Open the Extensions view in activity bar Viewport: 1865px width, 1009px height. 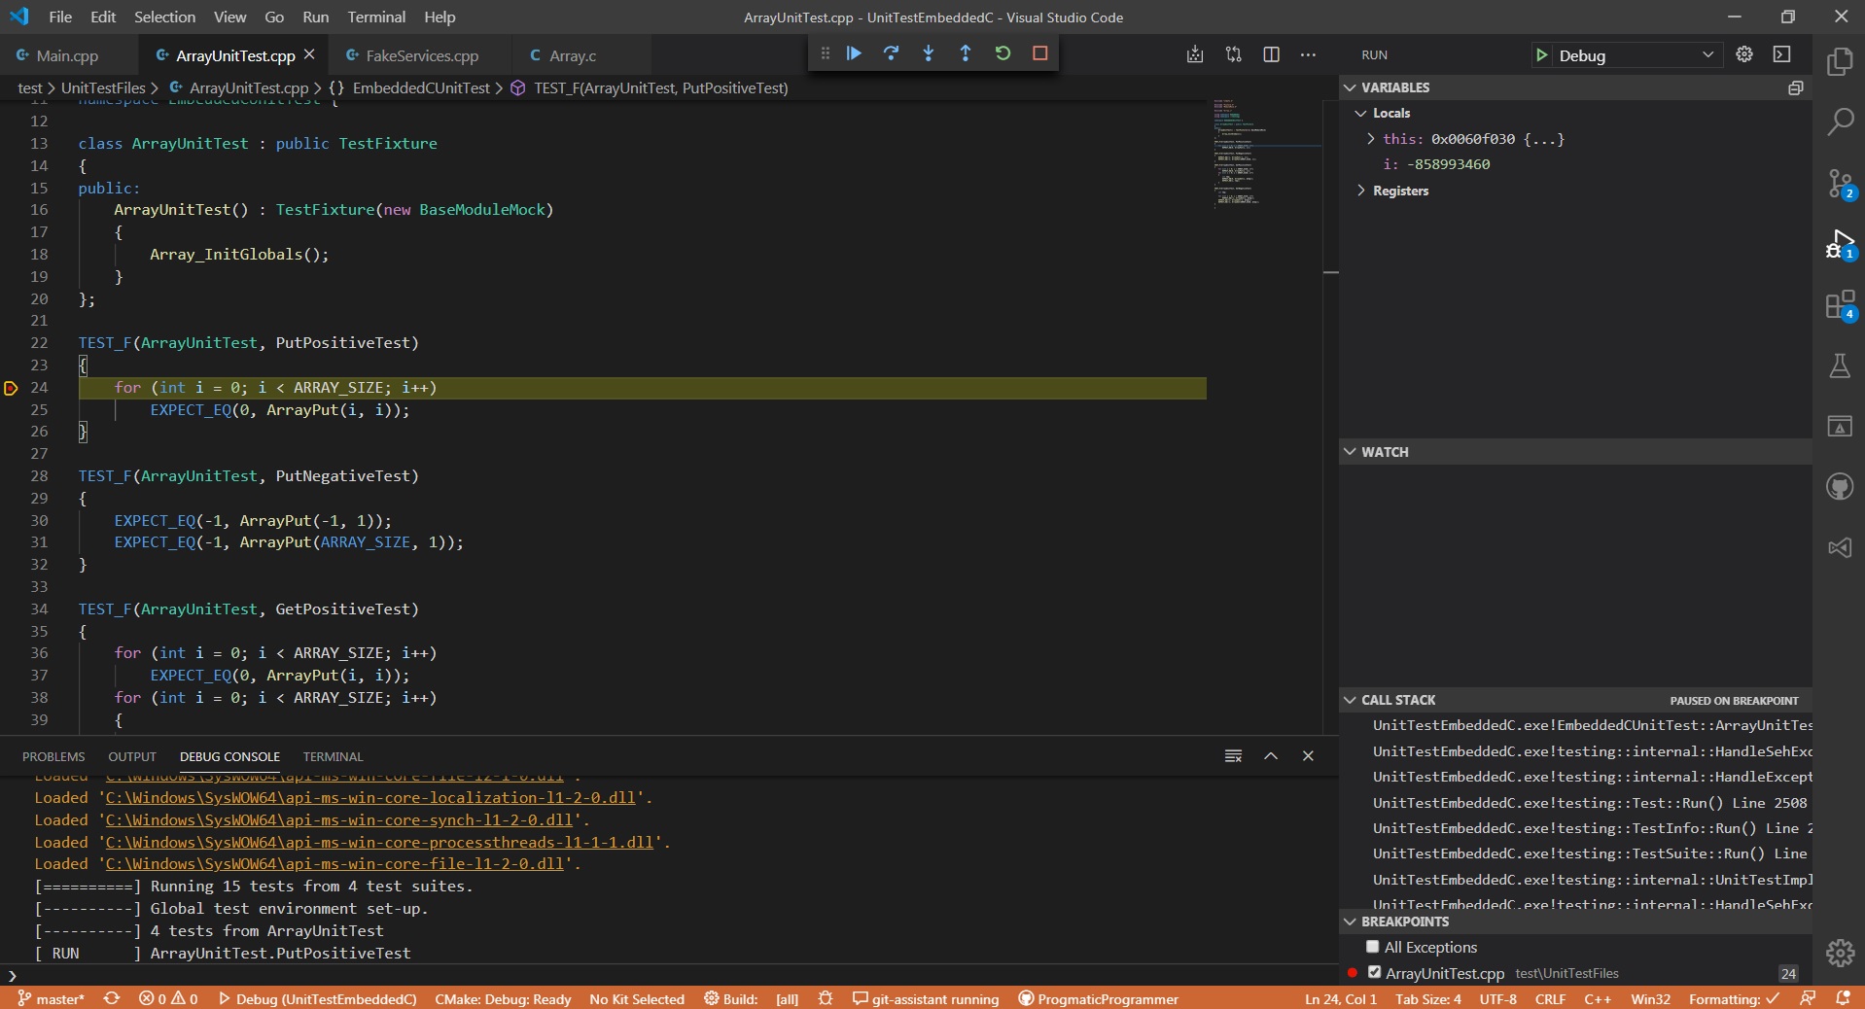click(x=1839, y=306)
